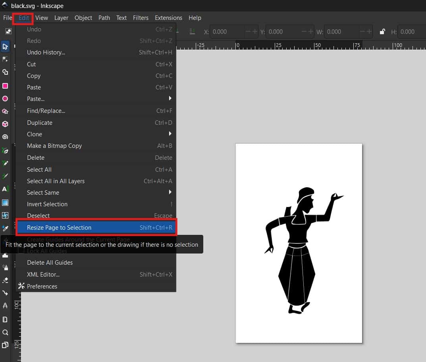This screenshot has width=426, height=362.
Task: Open Preferences from the Edit menu
Action: point(42,286)
